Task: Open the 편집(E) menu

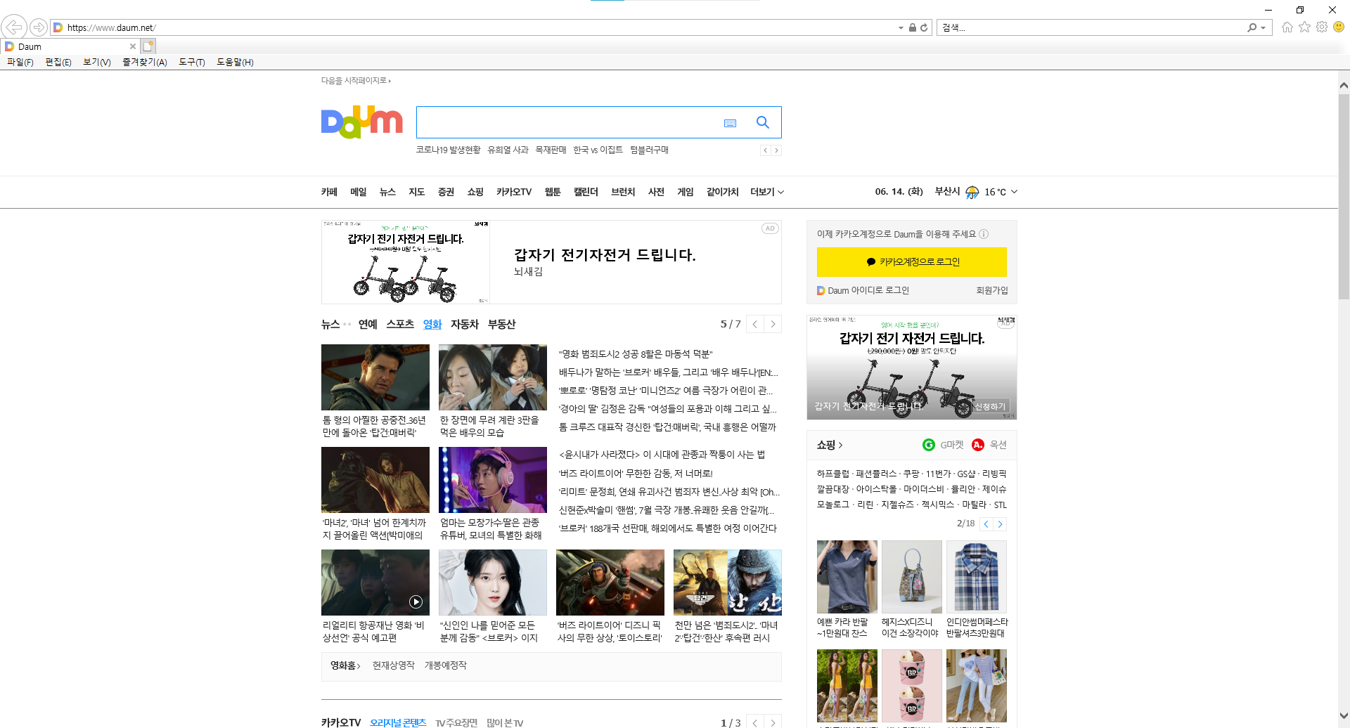Action: 58,62
